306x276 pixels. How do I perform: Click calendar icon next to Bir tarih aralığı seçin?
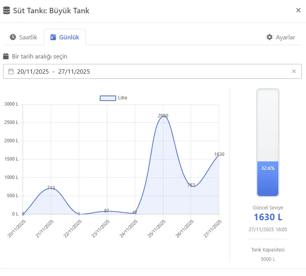click(x=6, y=56)
